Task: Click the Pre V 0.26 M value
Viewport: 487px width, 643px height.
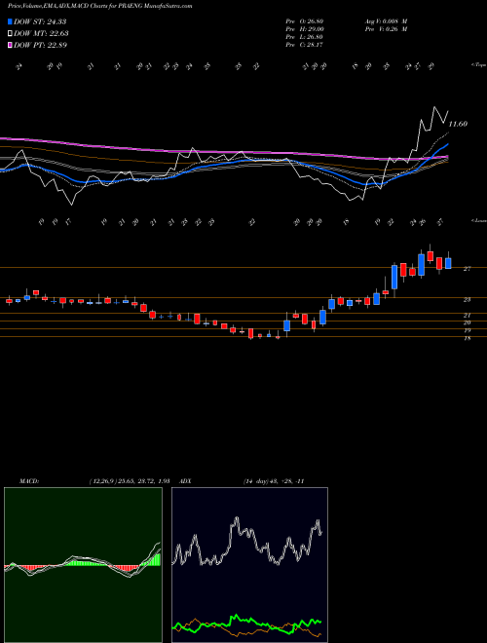Action: coord(386,29)
